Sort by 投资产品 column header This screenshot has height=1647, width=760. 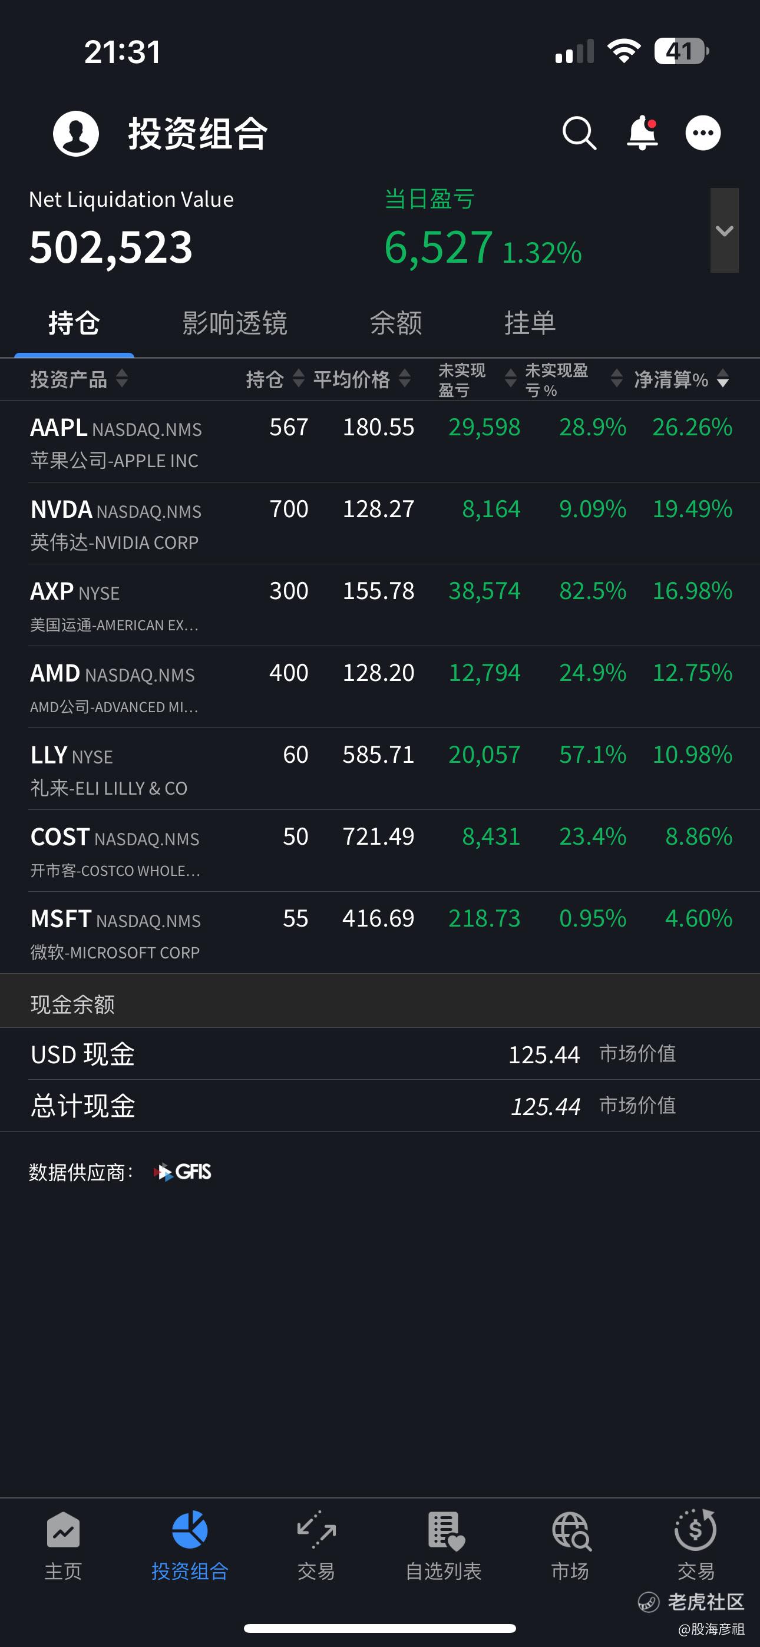(80, 379)
